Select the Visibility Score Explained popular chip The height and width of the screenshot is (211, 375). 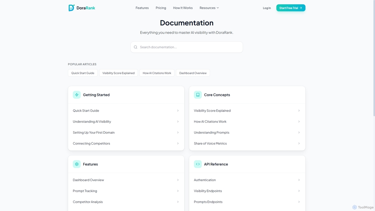(118, 73)
